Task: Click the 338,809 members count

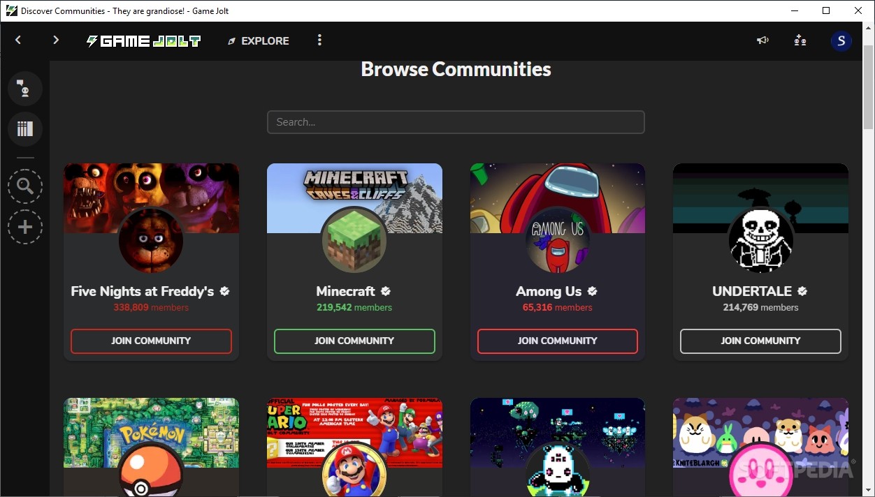Action: [151, 307]
